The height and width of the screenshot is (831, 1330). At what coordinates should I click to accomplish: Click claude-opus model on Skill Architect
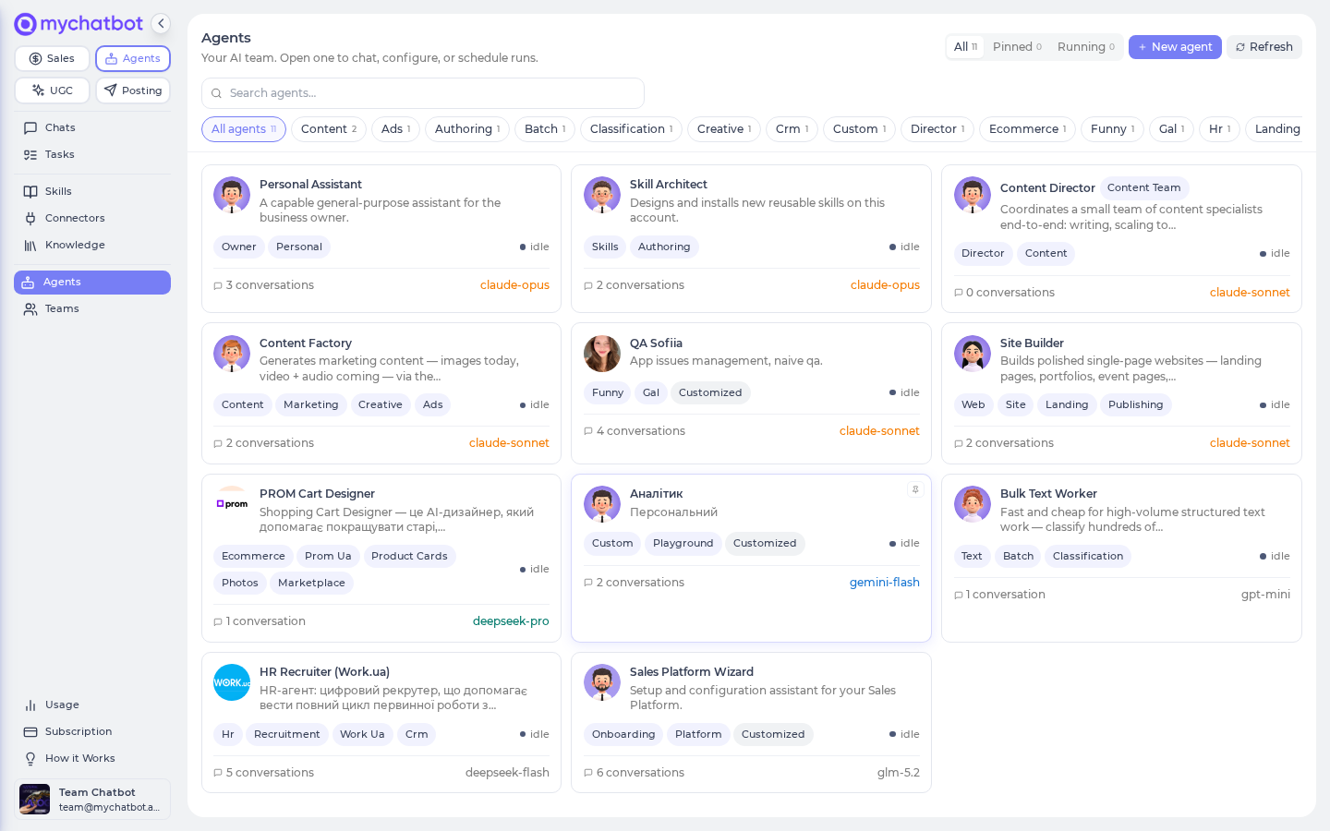[x=885, y=285]
